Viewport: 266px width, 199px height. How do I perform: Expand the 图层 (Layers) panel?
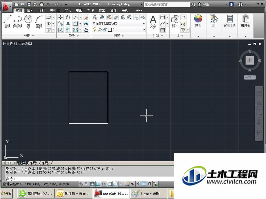click(119, 36)
